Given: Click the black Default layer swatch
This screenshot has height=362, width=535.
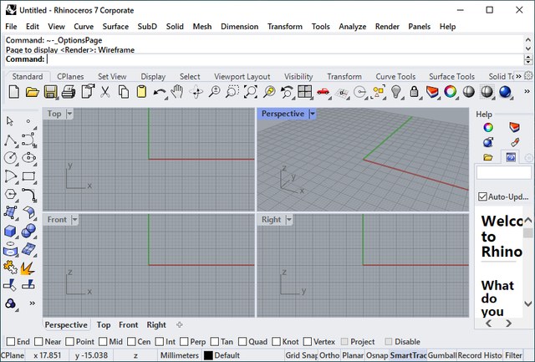Looking at the screenshot, I should point(208,355).
